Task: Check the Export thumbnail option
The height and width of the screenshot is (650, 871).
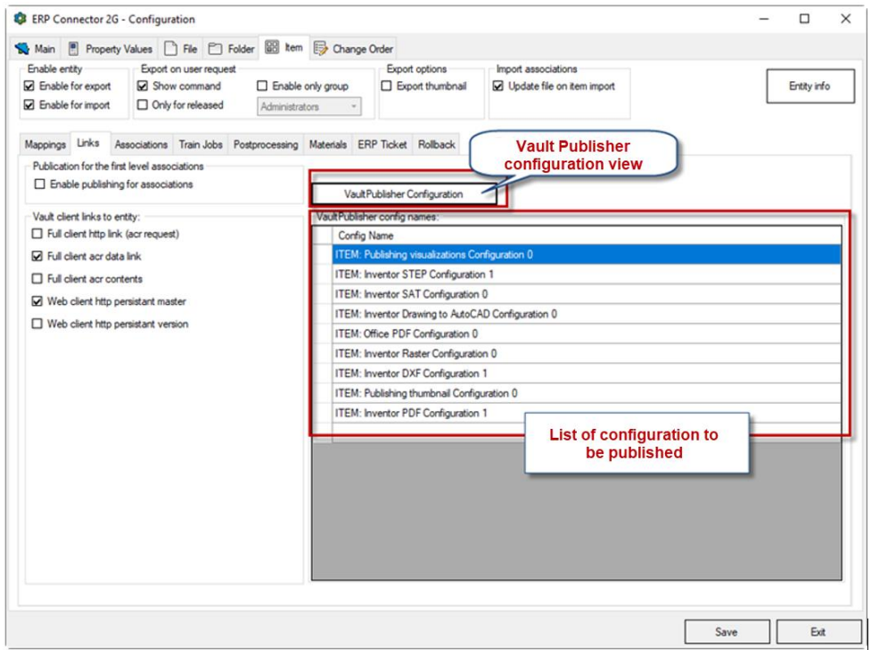Action: pyautogui.click(x=387, y=86)
